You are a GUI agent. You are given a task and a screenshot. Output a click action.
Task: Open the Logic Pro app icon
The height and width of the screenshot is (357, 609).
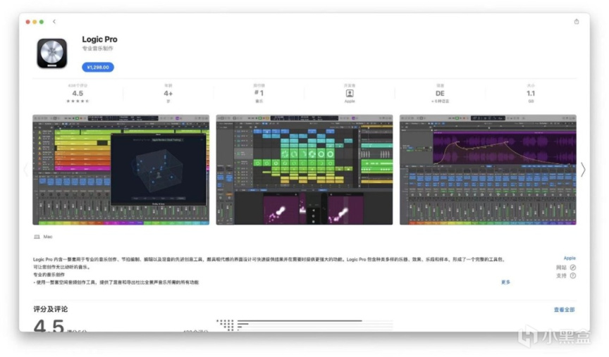click(x=52, y=53)
